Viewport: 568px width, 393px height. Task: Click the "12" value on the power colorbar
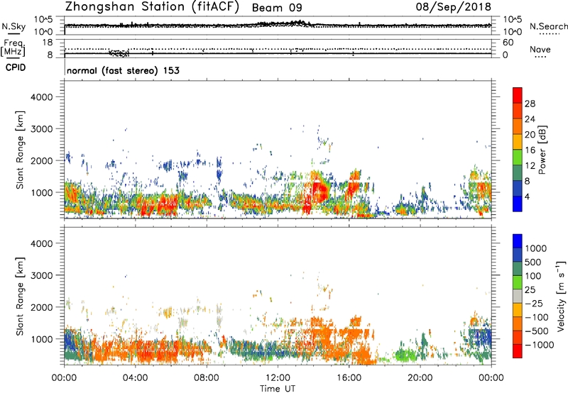coord(530,166)
